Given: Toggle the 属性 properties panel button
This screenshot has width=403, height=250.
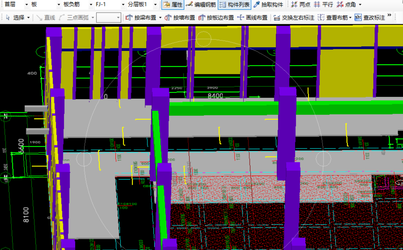Looking at the screenshot, I should (173, 5).
